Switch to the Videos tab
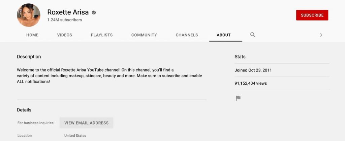Image resolution: width=345 pixels, height=141 pixels. (x=65, y=35)
